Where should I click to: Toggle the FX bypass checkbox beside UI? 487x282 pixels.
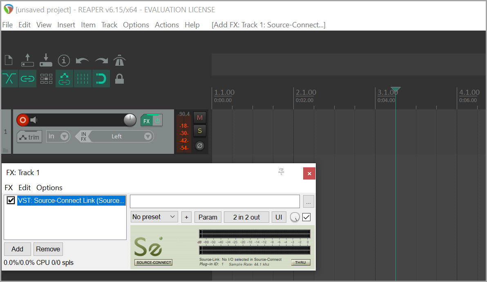tap(306, 217)
